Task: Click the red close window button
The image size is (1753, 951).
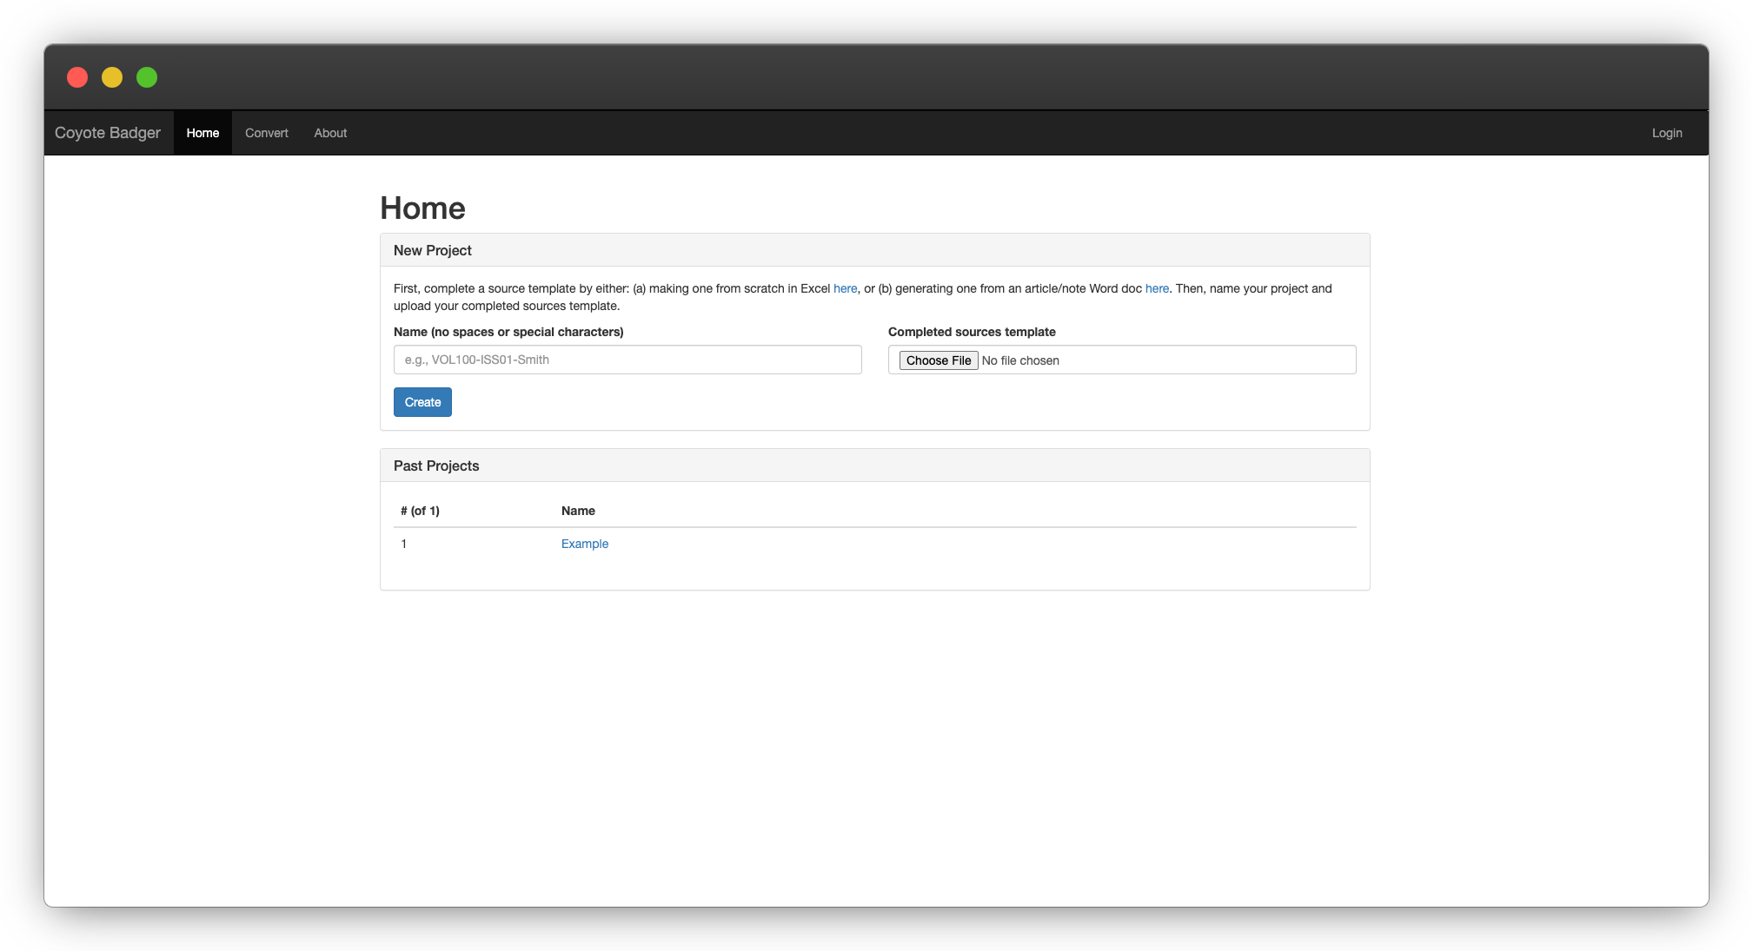Action: pos(77,77)
